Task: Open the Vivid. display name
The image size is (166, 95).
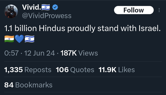Action: point(31,7)
